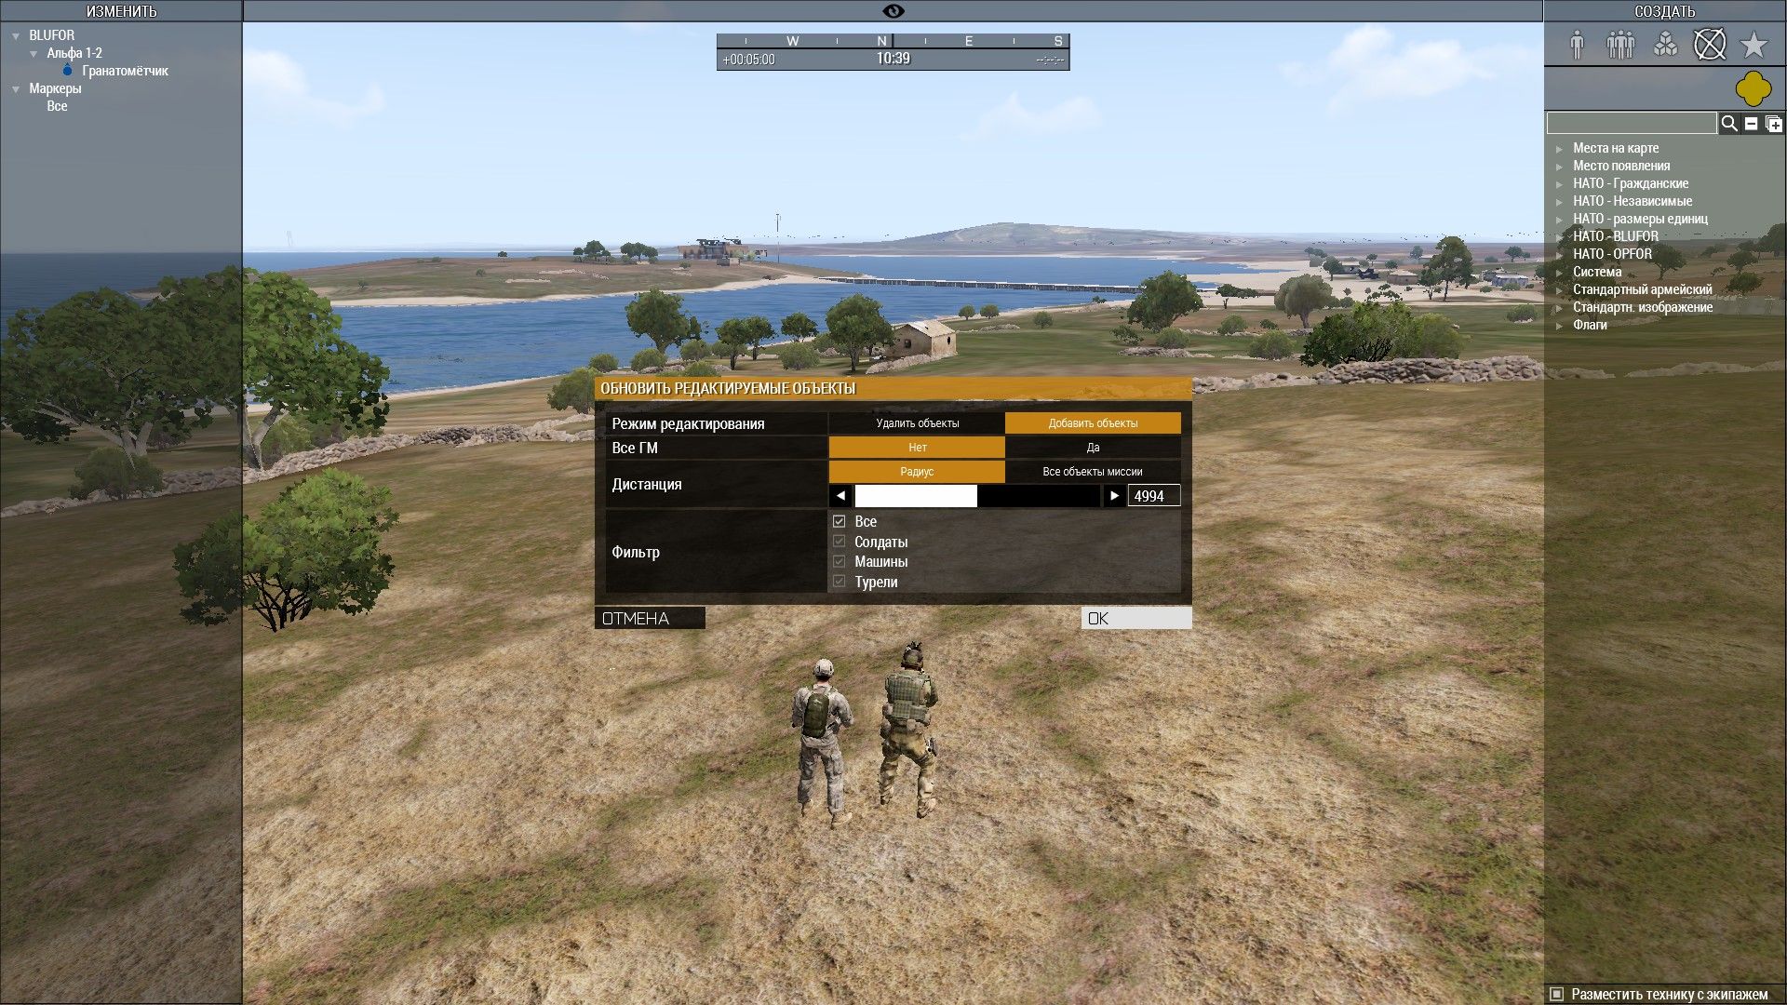Click the +00:05:00 time readout
1787x1005 pixels.
click(749, 60)
